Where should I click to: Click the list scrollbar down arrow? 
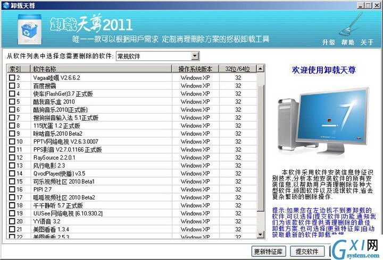(x=260, y=235)
